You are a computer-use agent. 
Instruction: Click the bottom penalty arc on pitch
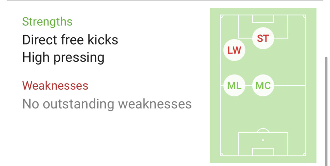point(263,130)
